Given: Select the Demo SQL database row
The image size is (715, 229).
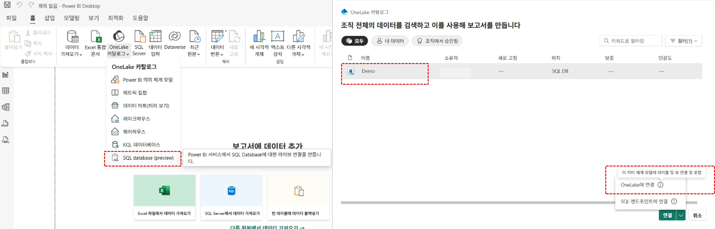Looking at the screenshot, I should pos(368,71).
